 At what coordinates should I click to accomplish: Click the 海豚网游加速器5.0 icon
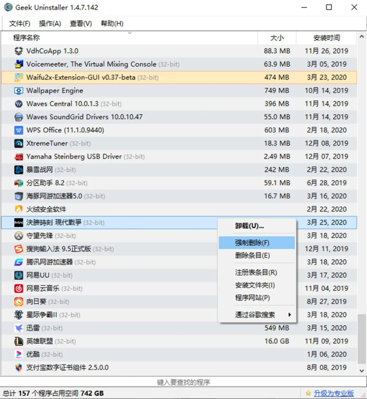coord(18,196)
